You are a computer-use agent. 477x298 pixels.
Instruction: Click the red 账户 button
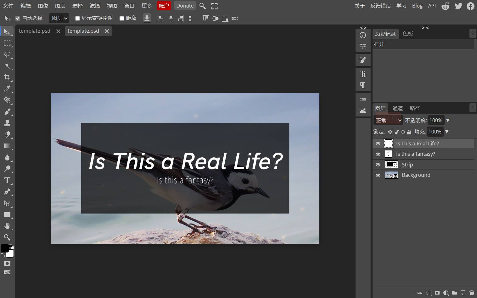164,6
